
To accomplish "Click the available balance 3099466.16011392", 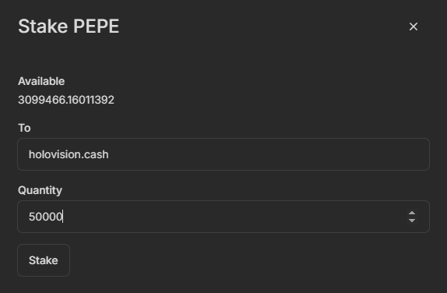I will 66,100.
